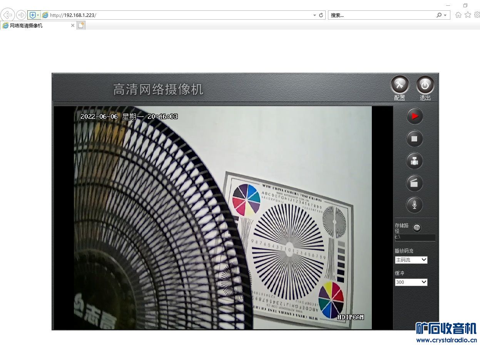The height and width of the screenshot is (345, 480).
Task: Click the 退出 power logout icon
Action: [x=425, y=85]
